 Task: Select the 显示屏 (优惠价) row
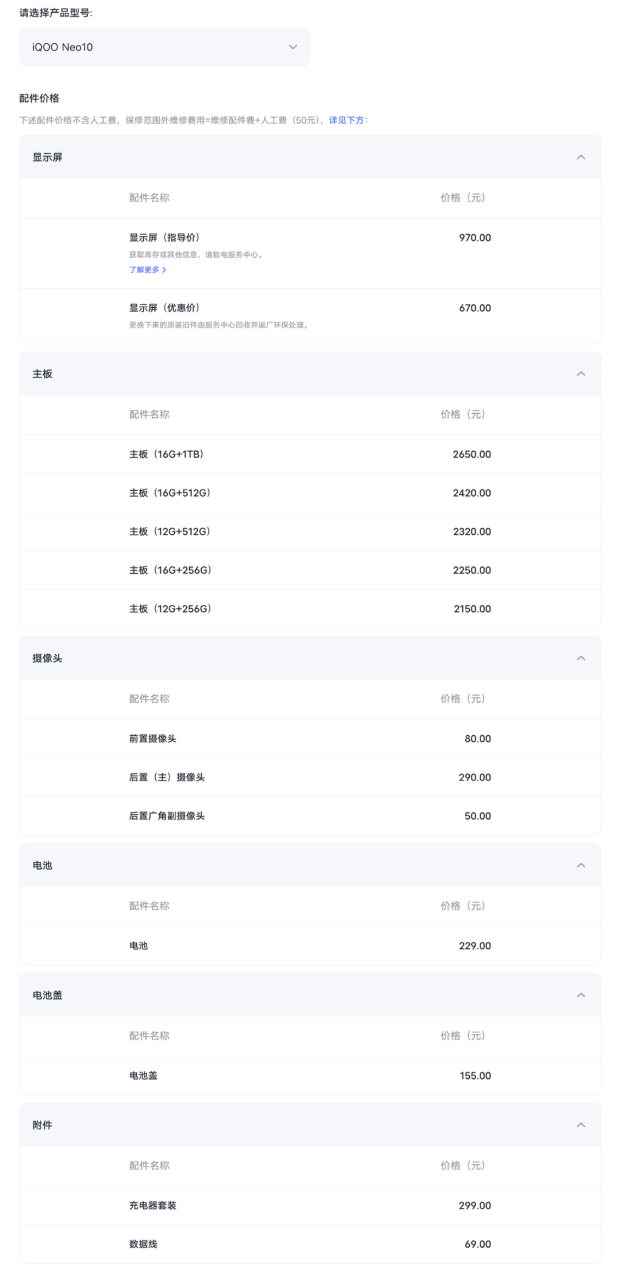tap(310, 316)
